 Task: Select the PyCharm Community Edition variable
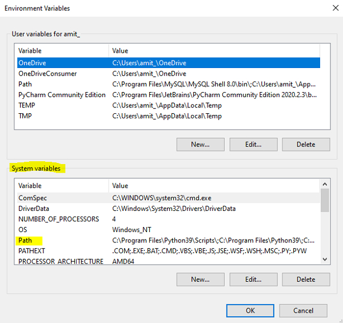point(62,95)
